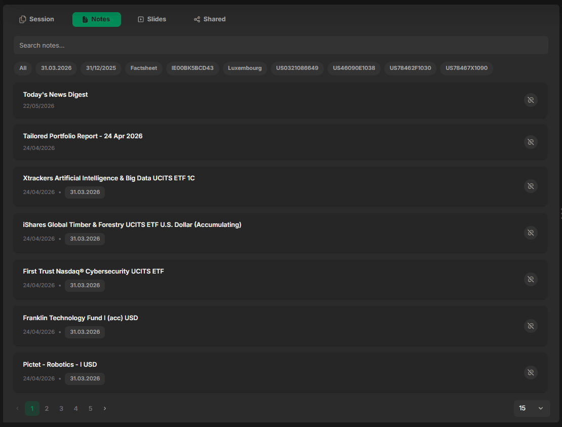Go to pagination page 4
Viewport: 562px width, 427px height.
click(x=75, y=408)
